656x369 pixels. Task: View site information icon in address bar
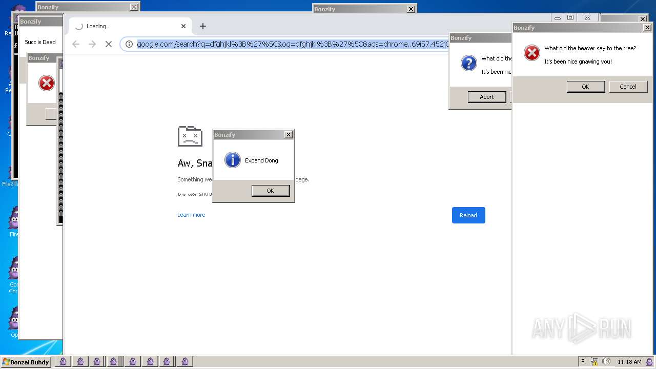point(129,44)
